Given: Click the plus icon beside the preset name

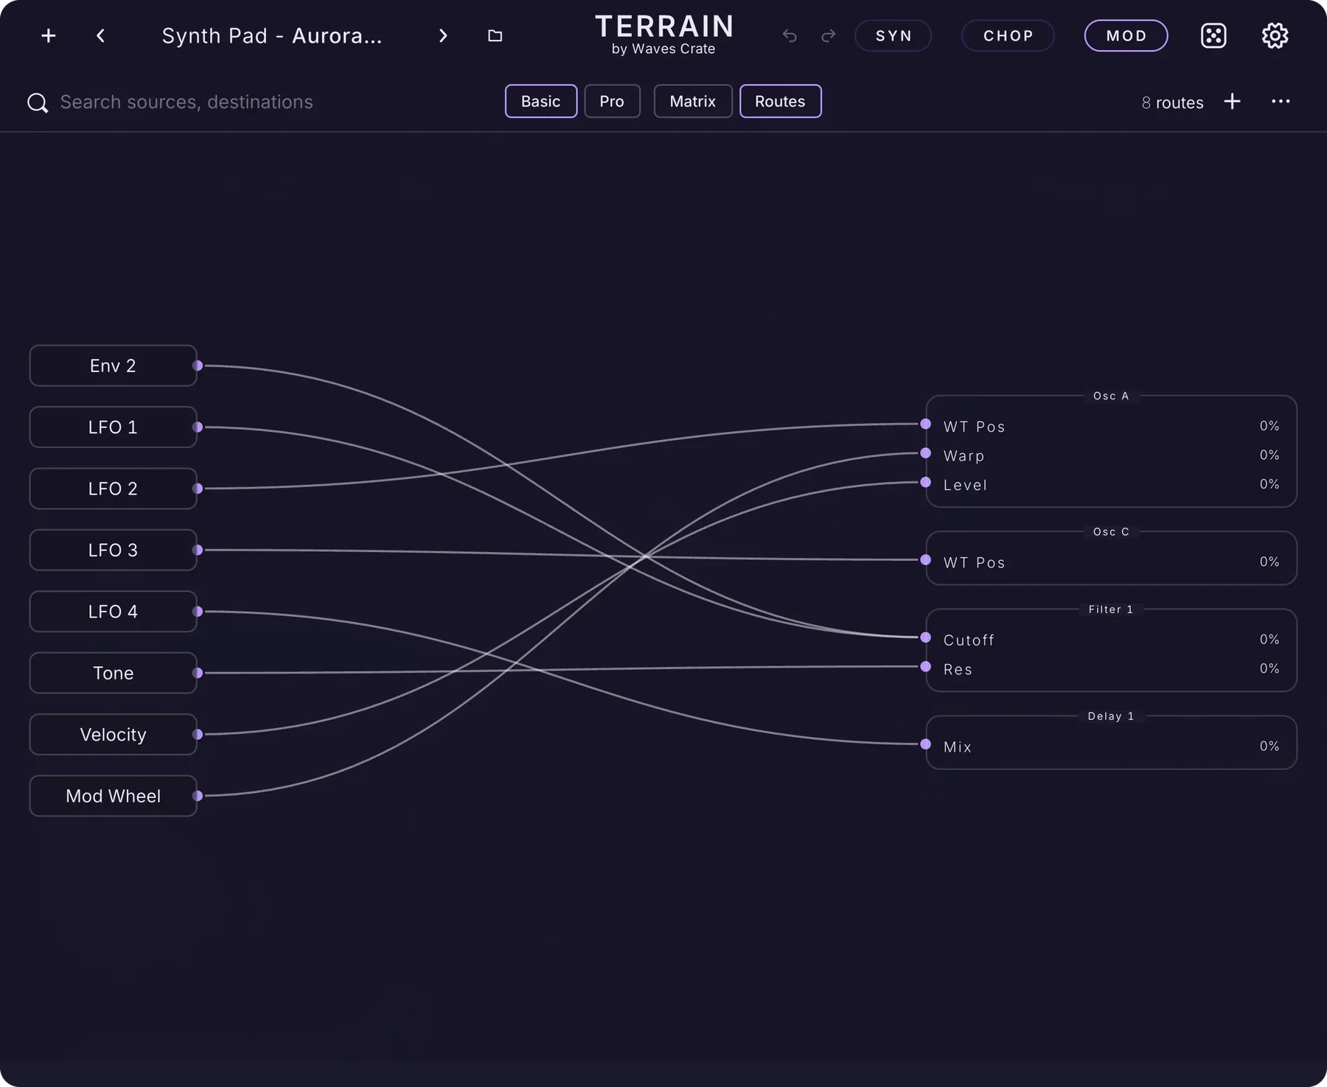Looking at the screenshot, I should pos(49,35).
